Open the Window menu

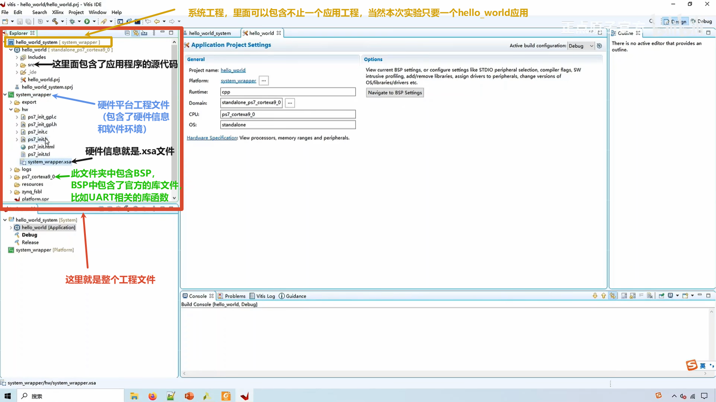(x=98, y=12)
